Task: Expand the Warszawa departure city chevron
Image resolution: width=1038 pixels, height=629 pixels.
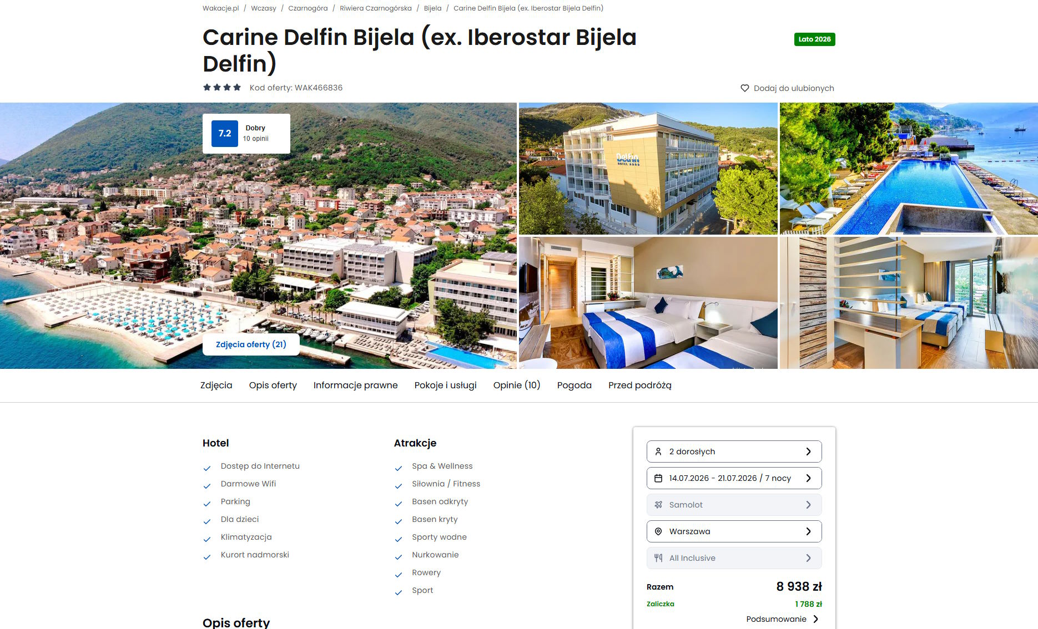Action: (x=808, y=531)
